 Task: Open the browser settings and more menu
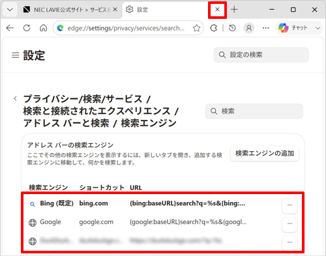click(265, 28)
